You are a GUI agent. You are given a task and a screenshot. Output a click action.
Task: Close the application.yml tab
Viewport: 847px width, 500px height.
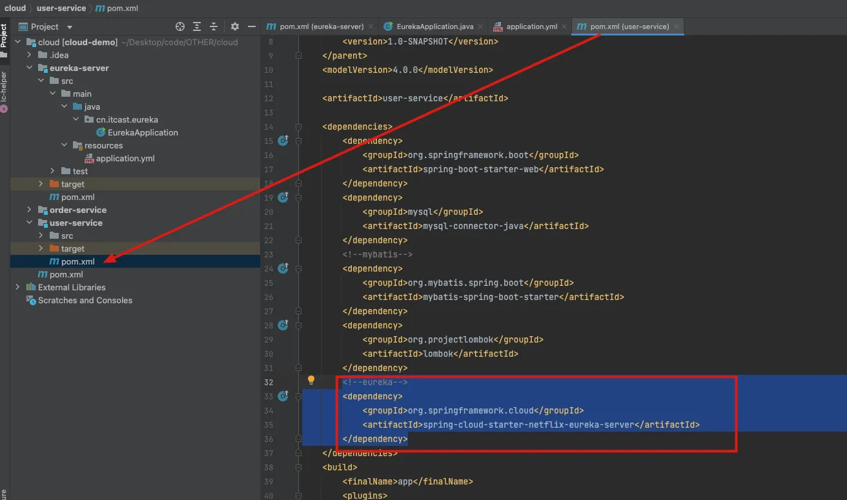(x=564, y=26)
